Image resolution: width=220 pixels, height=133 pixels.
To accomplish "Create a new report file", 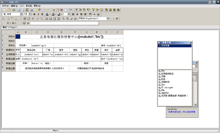I will click(x=4, y=10).
